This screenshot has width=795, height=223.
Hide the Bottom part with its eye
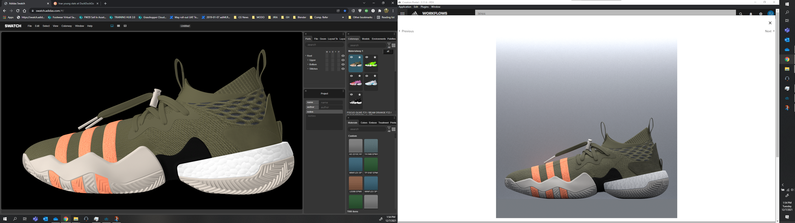point(343,64)
